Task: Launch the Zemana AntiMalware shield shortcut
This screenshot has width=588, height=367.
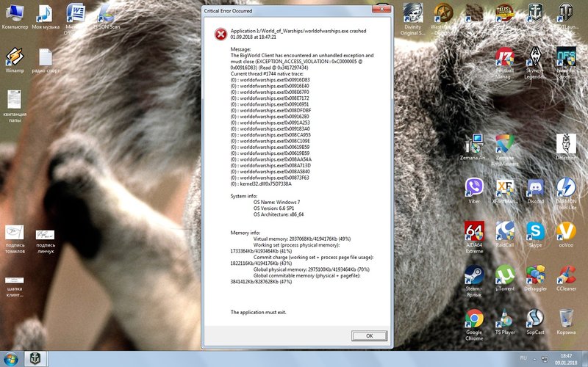Action: [504, 150]
